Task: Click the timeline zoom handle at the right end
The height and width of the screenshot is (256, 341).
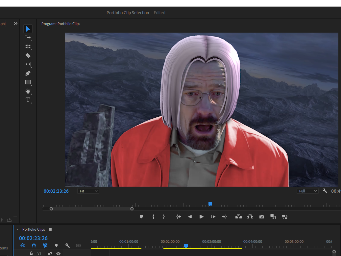Action: (334, 252)
